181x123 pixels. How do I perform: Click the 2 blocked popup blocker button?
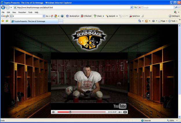coord(86,16)
